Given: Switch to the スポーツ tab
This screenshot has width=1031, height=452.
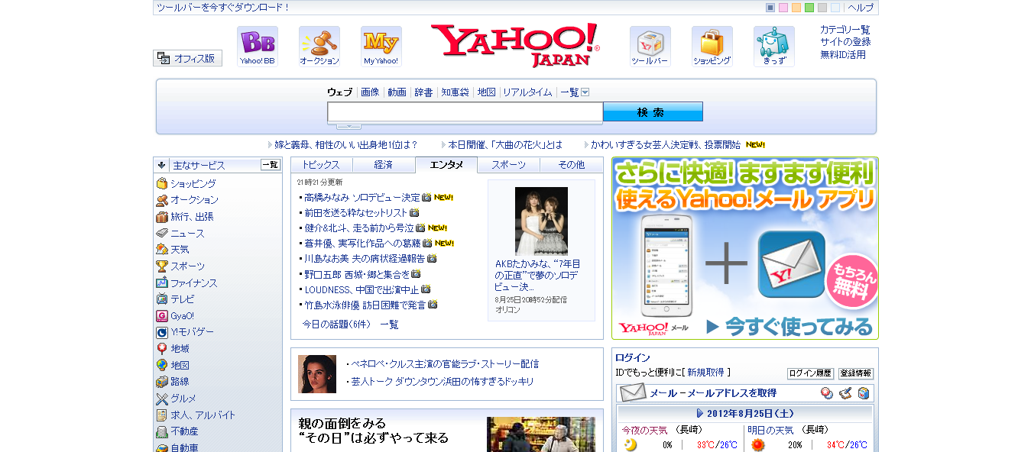Looking at the screenshot, I should [509, 165].
